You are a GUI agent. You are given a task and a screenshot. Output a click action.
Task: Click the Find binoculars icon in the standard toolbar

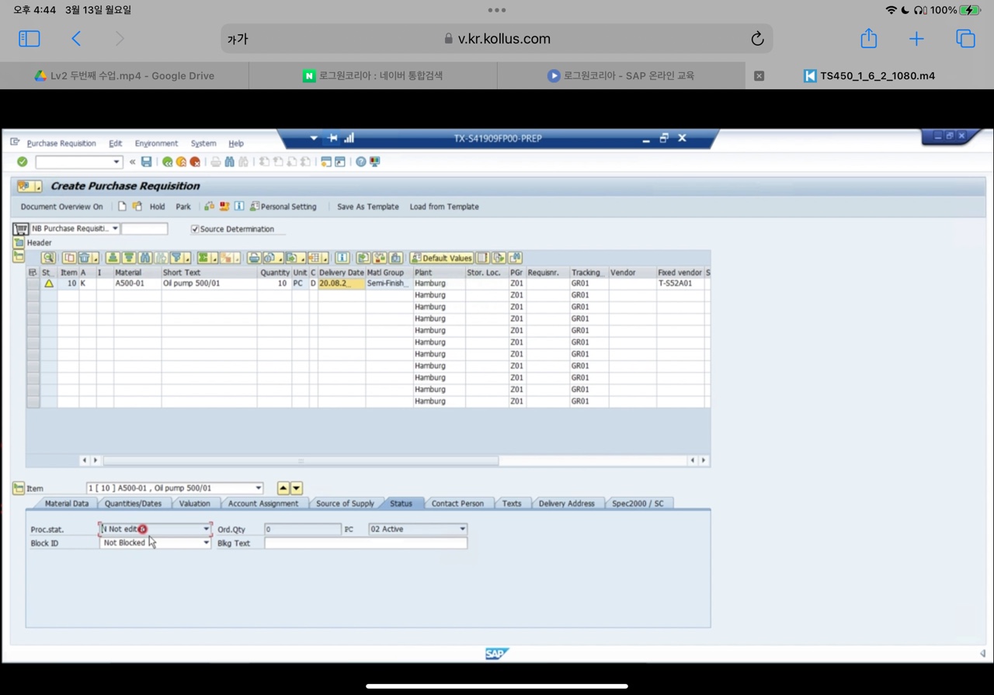tap(230, 162)
